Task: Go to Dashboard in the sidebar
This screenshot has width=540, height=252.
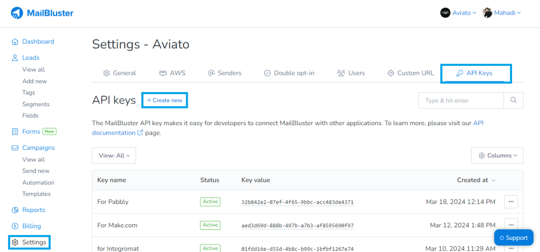Action: 38,42
